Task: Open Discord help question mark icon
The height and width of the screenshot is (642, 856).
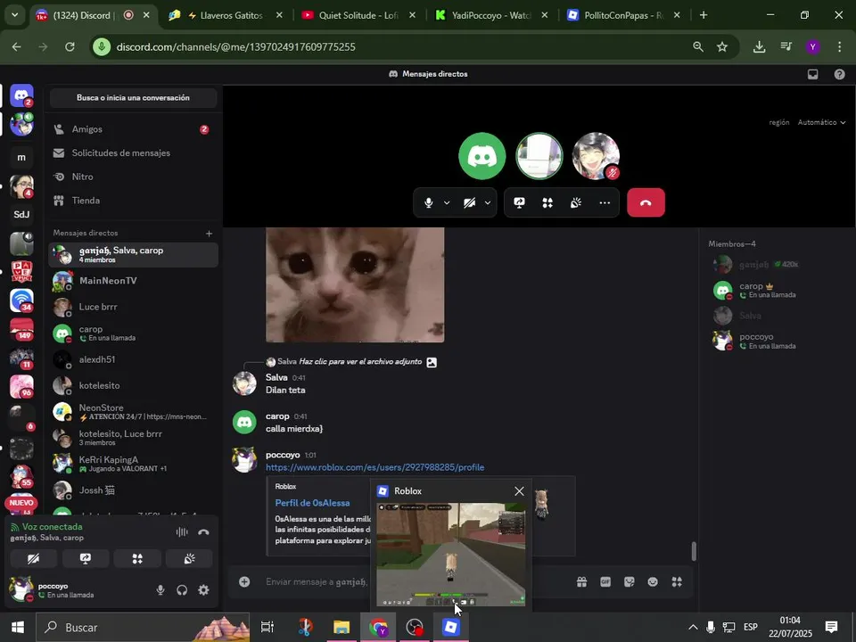Action: (x=840, y=74)
